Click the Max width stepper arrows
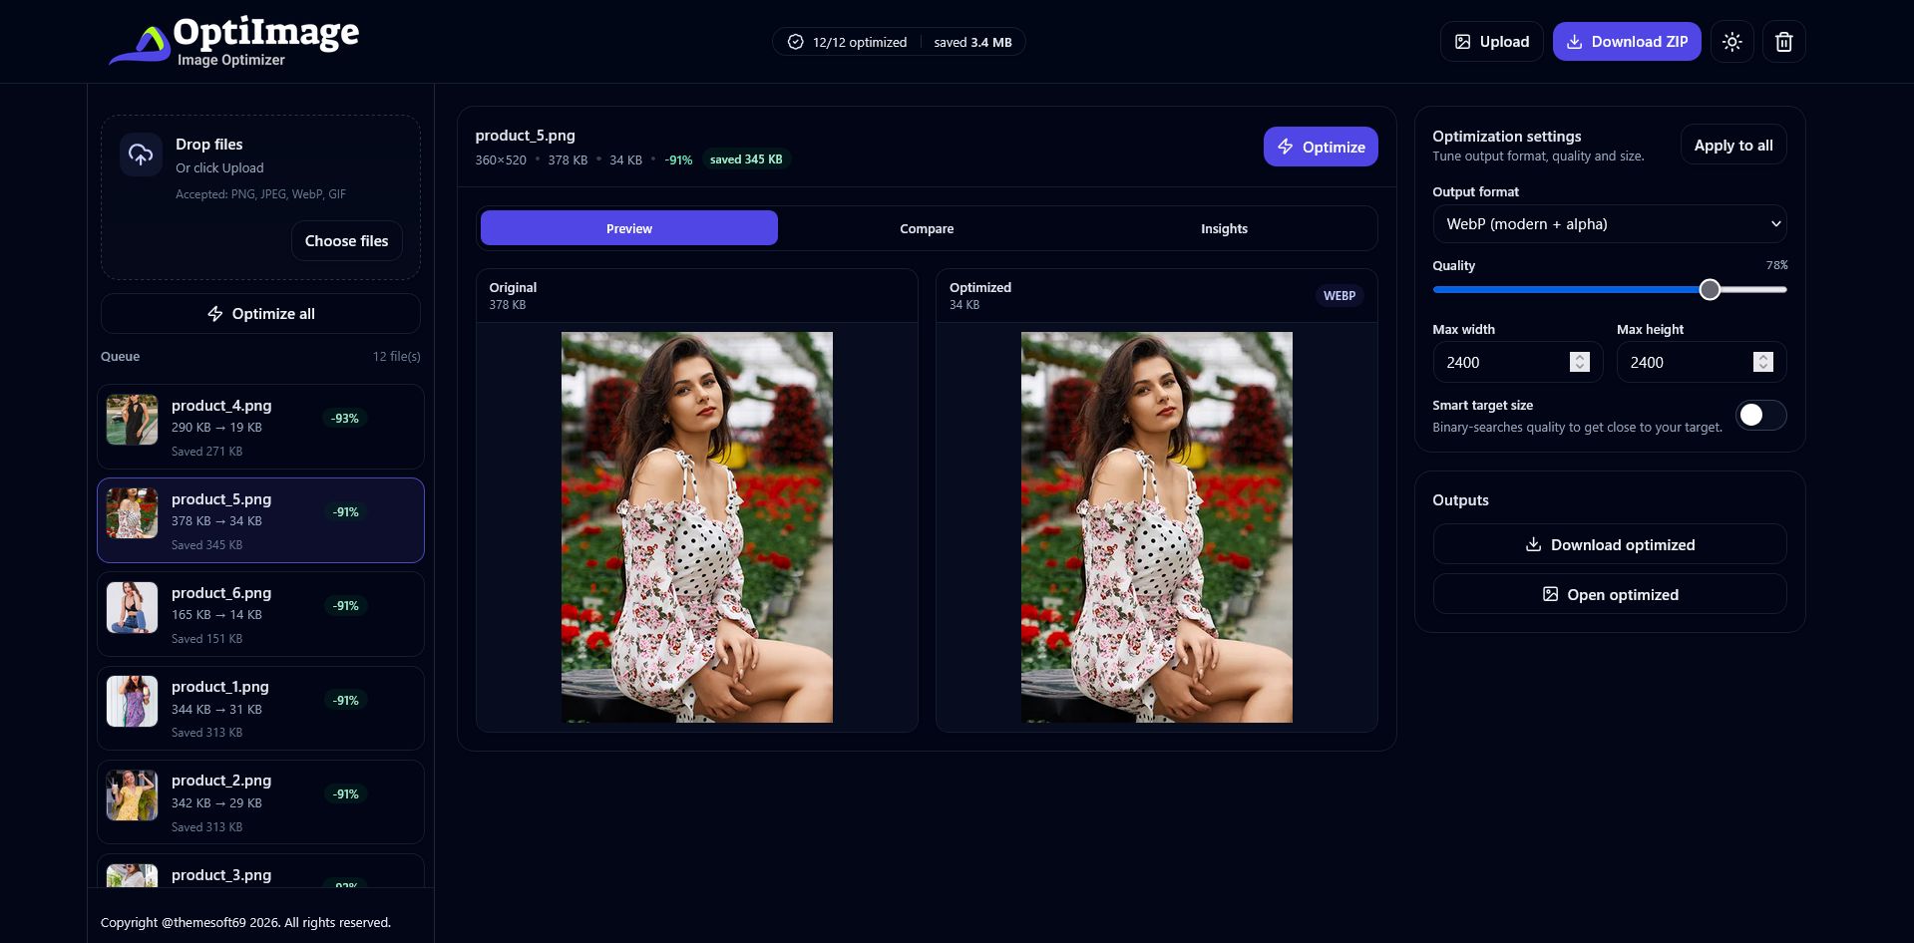Screen dimensions: 1914x943 pyautogui.click(x=1579, y=362)
